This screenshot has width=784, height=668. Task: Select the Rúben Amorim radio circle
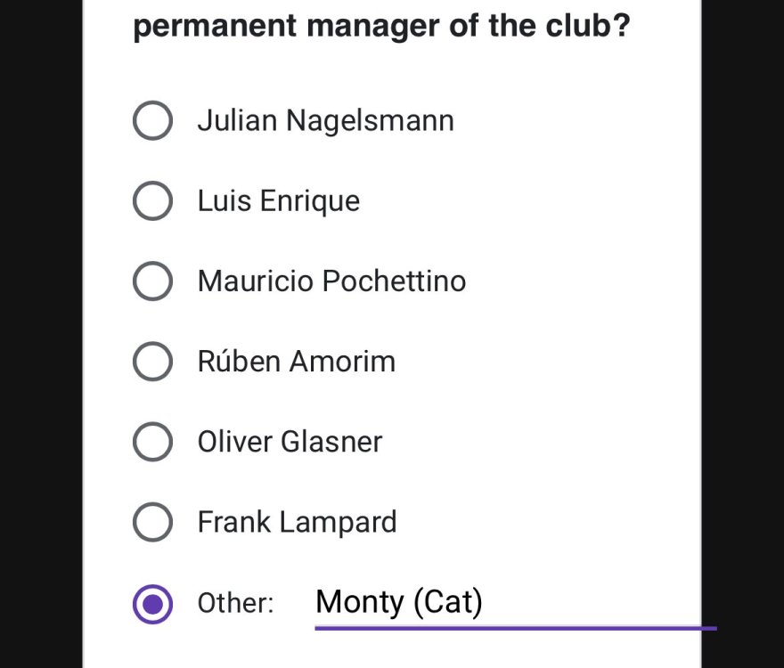[x=152, y=362]
